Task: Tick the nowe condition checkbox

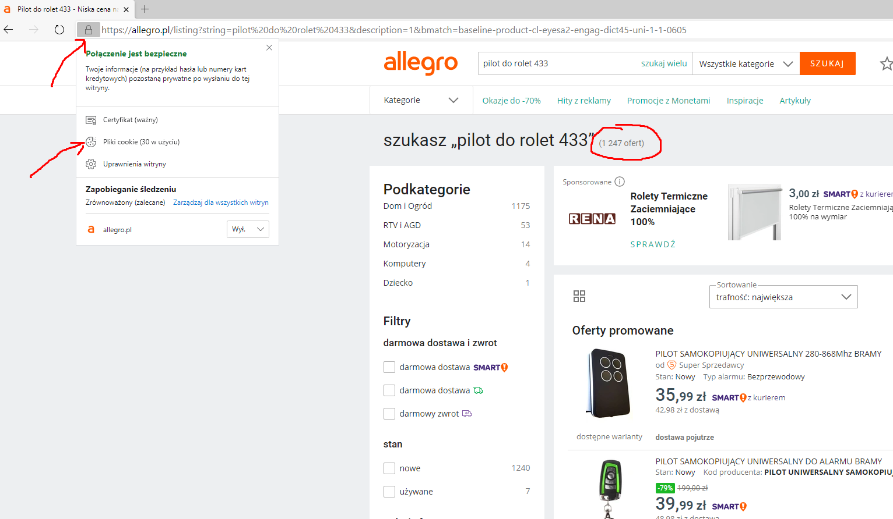Action: (389, 468)
